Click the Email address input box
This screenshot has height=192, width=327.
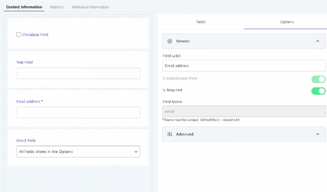(78, 113)
